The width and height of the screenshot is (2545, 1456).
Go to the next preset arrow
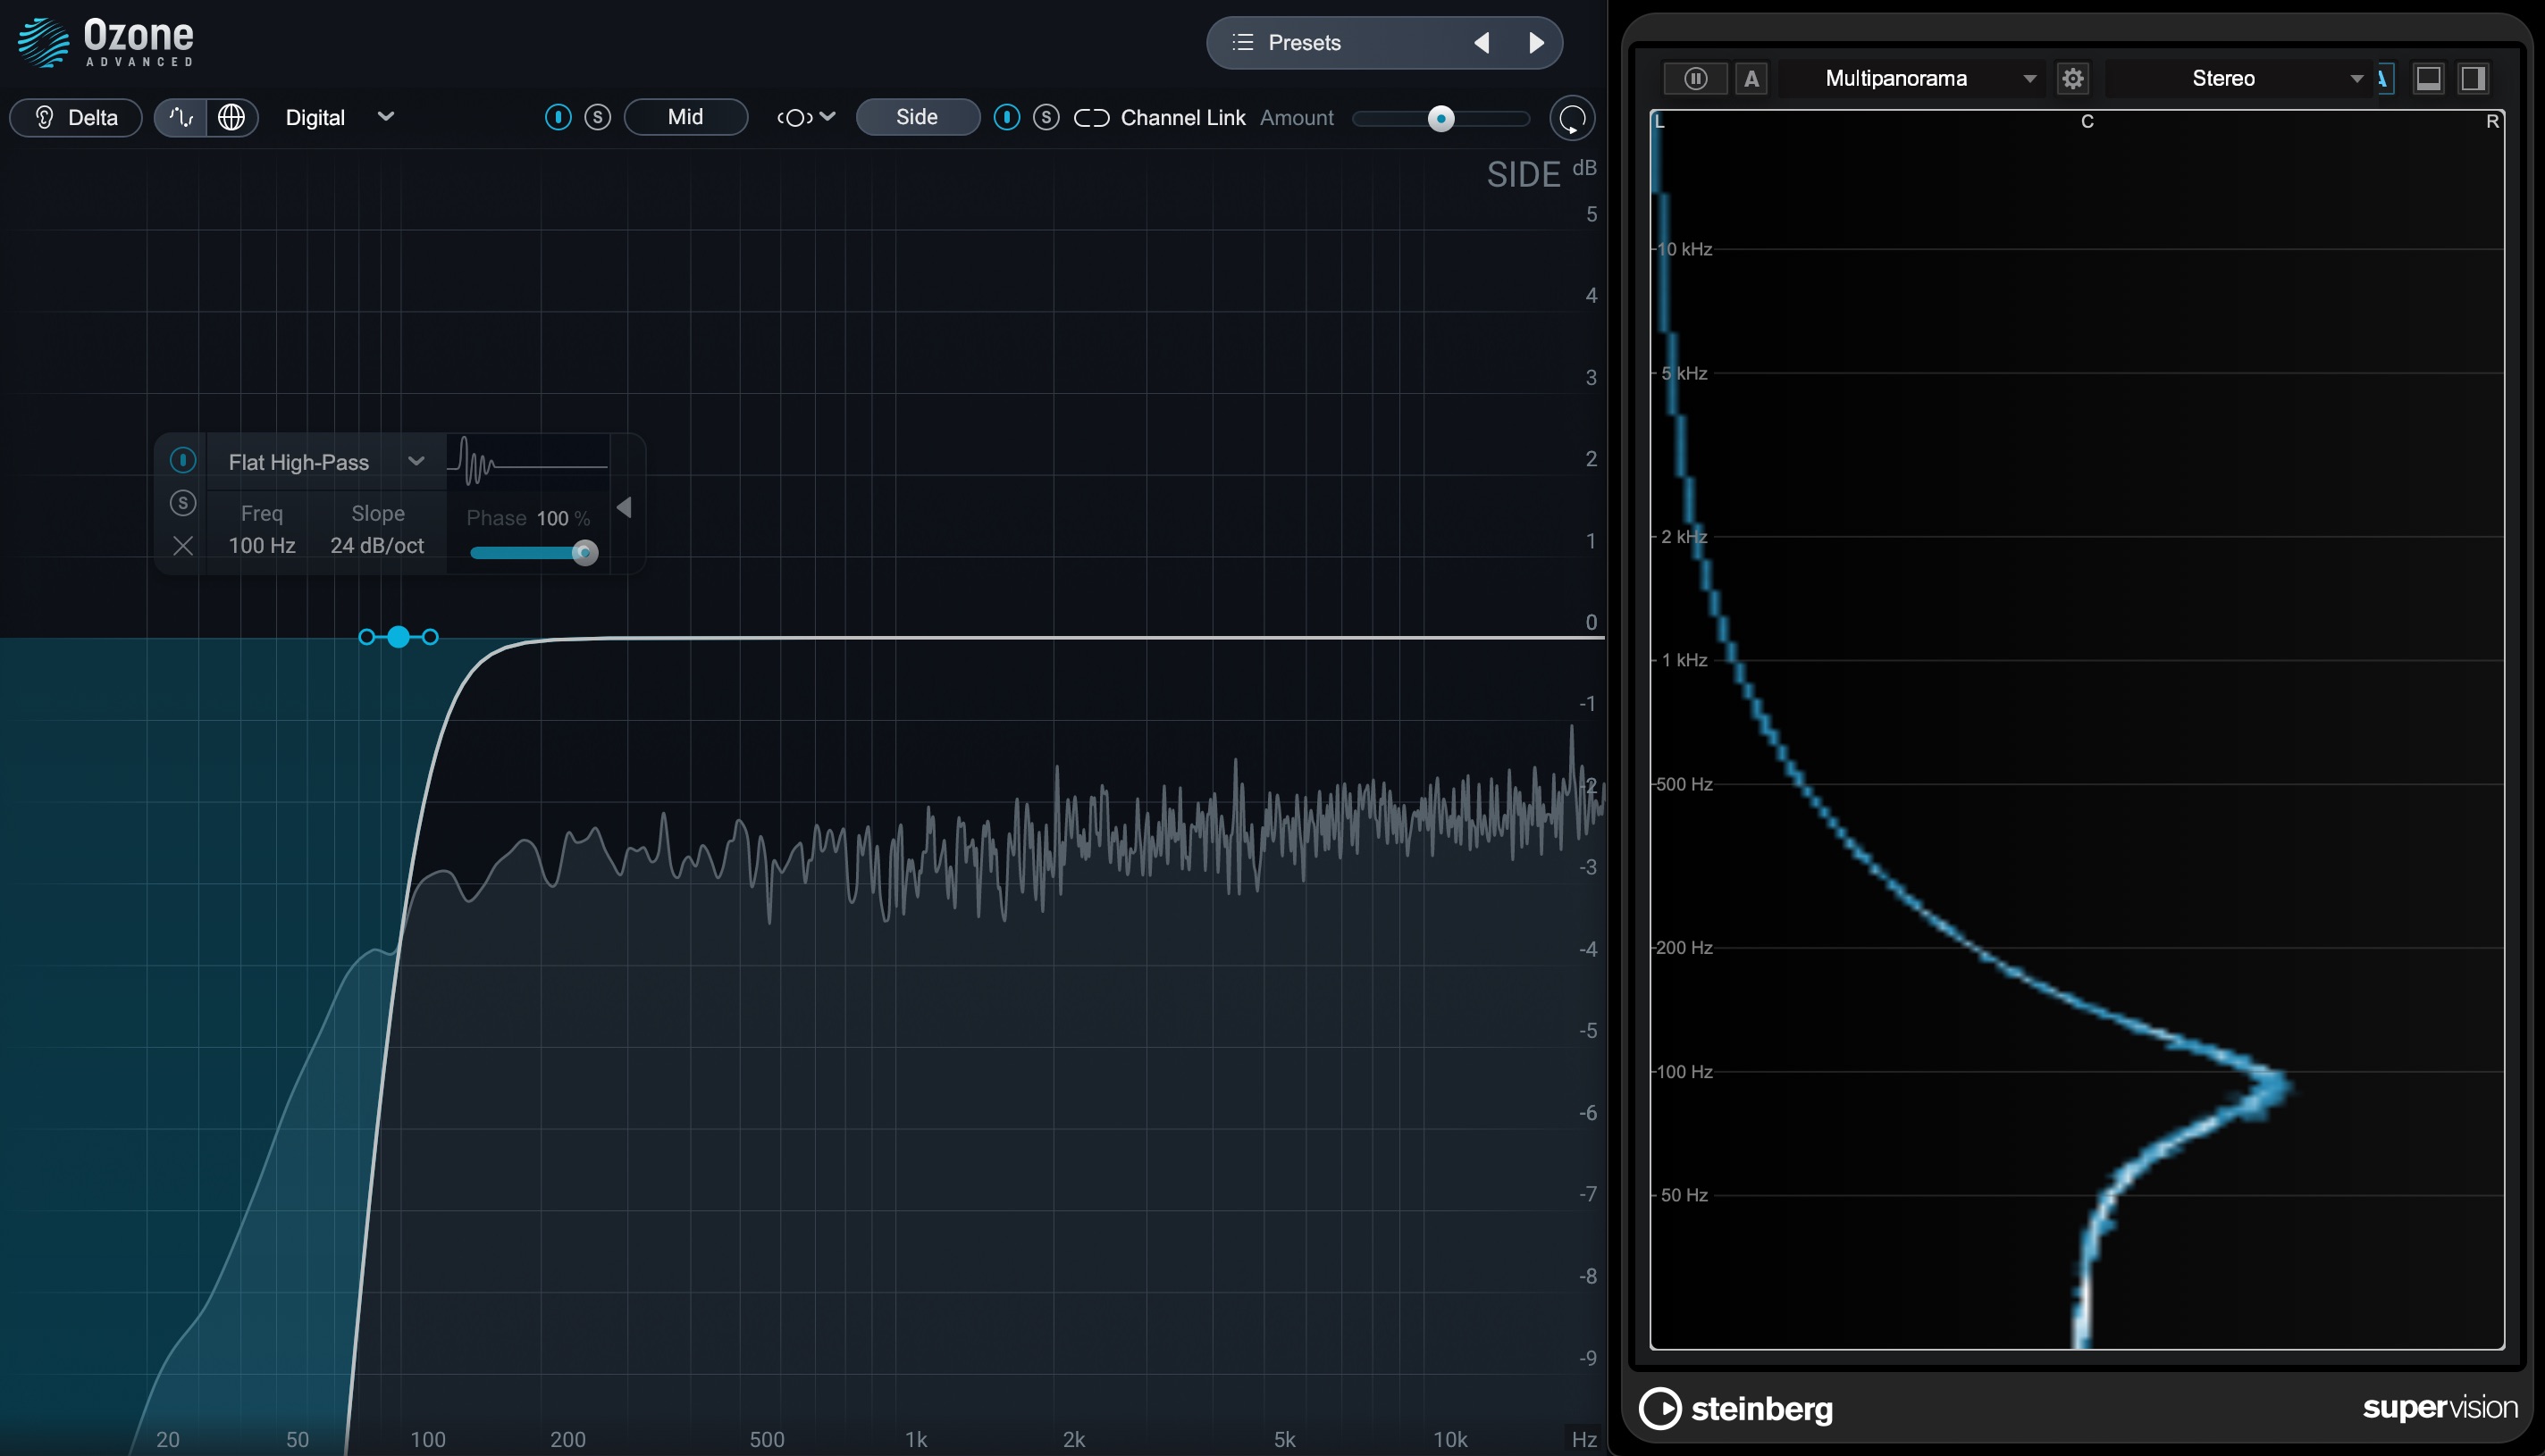click(1537, 43)
